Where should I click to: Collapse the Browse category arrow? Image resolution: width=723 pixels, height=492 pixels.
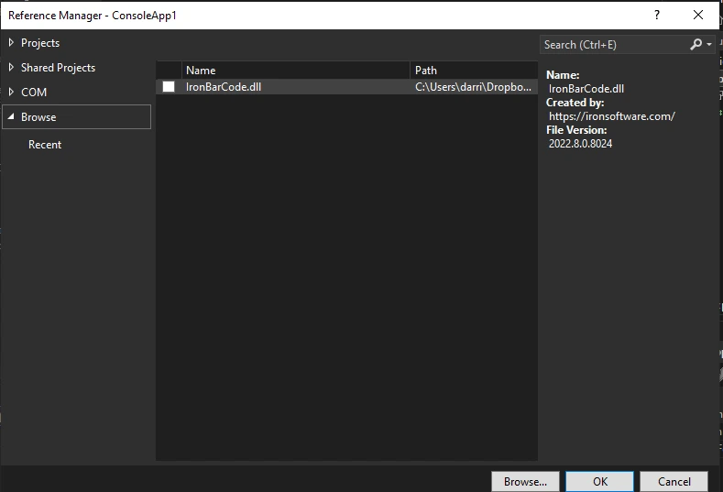tap(11, 117)
